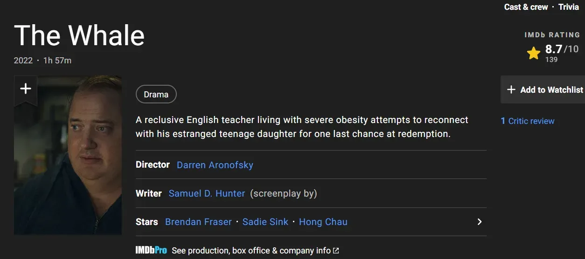Go to Hong Chau's profile
This screenshot has height=259, width=585.
point(323,222)
